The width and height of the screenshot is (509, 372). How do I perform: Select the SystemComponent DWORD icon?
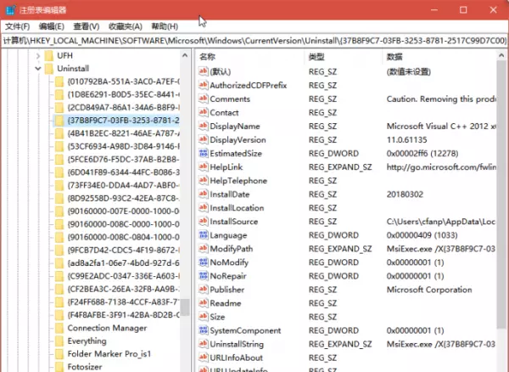click(x=204, y=330)
